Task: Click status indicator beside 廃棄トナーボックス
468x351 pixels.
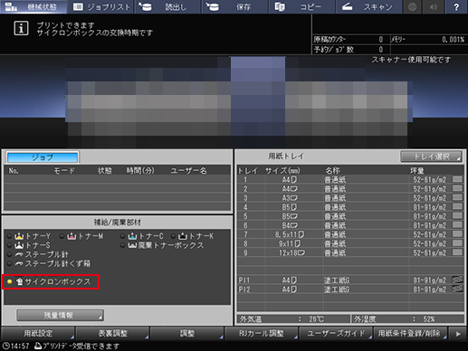Action: pos(123,245)
